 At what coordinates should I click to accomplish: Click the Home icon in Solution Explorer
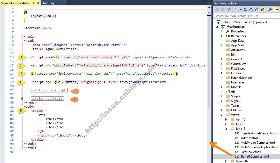pos(229,10)
